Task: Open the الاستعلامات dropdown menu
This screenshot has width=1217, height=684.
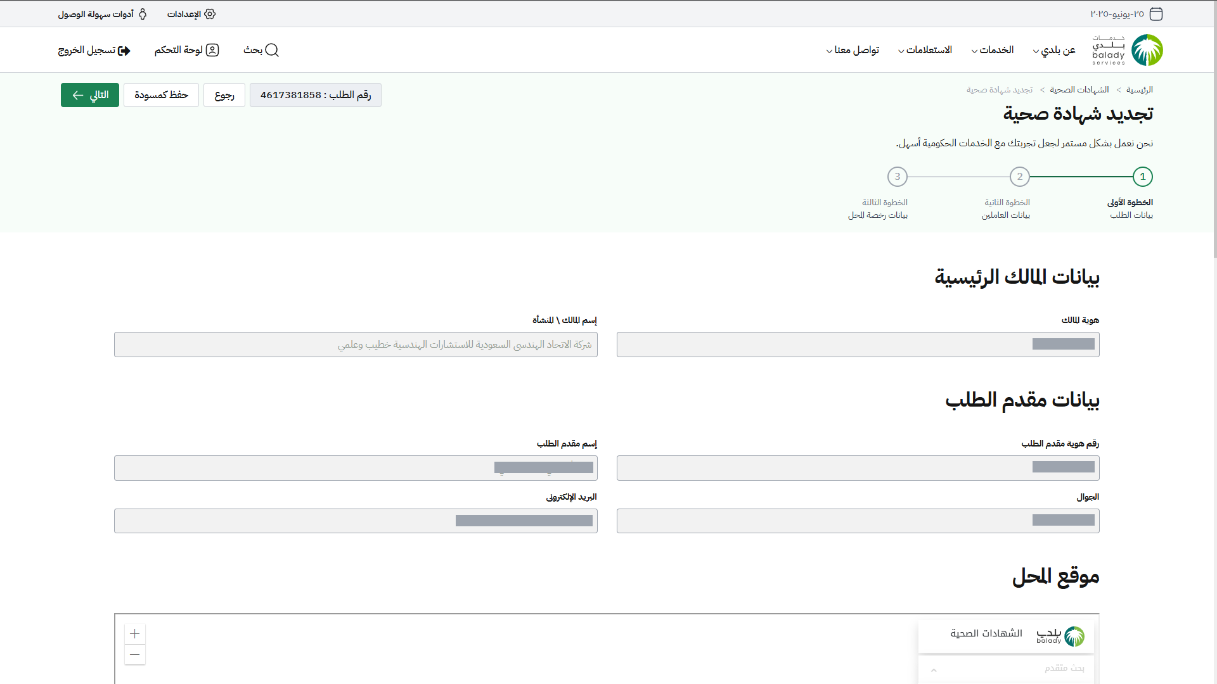Action: [925, 50]
